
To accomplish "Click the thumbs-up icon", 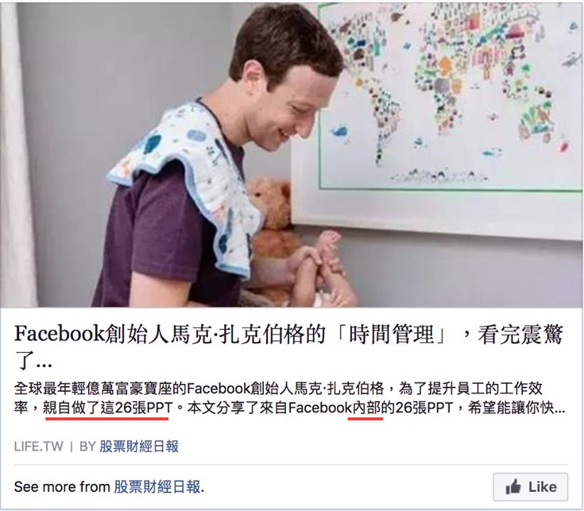I will pyautogui.click(x=513, y=486).
